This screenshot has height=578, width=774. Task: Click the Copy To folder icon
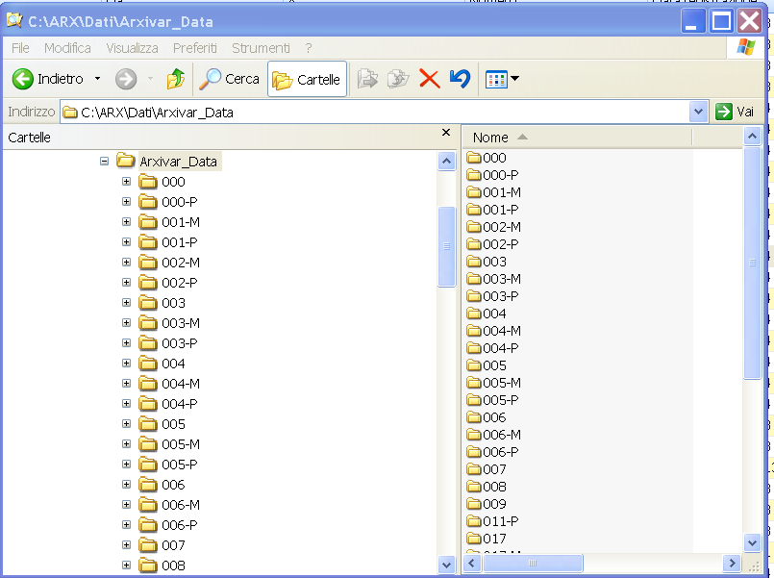(x=397, y=79)
